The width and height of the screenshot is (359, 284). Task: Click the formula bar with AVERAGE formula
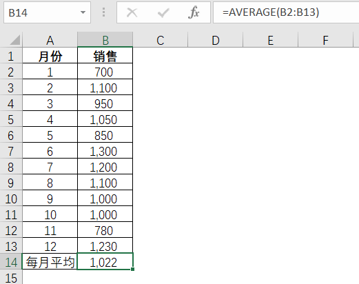(x=286, y=12)
